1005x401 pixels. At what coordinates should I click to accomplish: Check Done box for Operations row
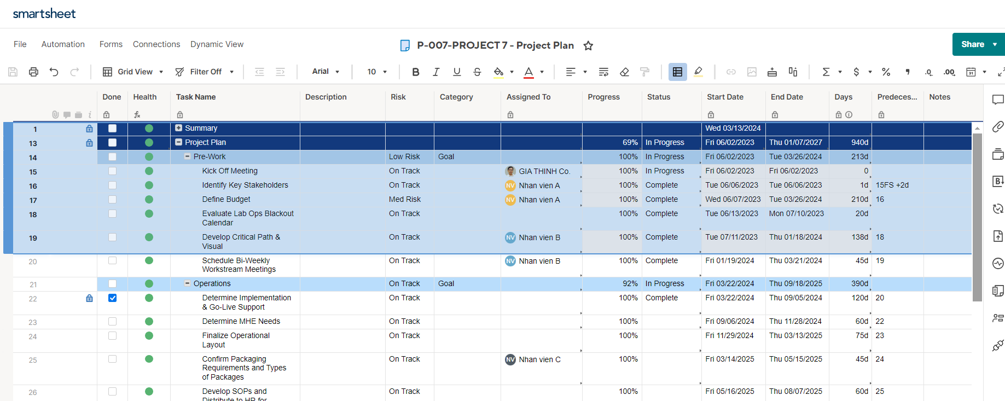click(x=112, y=283)
